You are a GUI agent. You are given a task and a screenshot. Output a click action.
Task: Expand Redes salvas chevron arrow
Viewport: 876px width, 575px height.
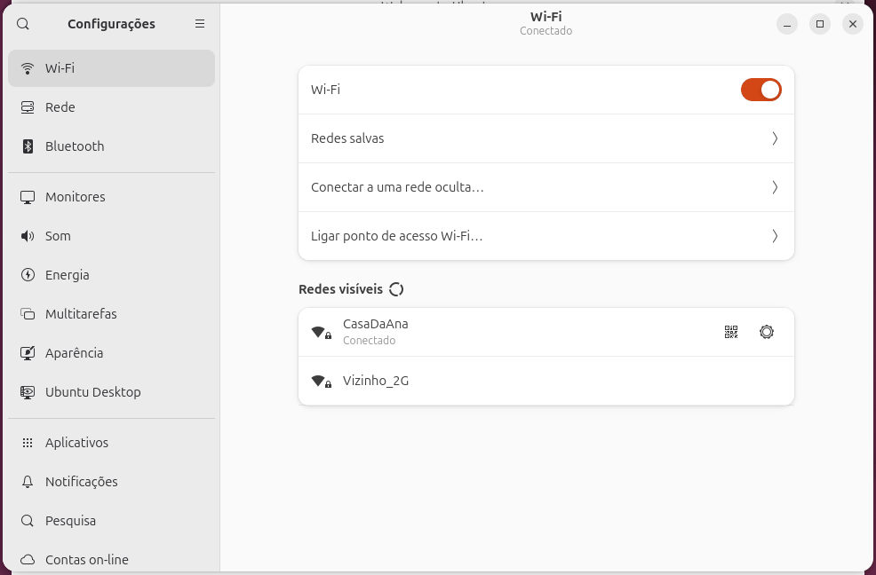pyautogui.click(x=775, y=138)
